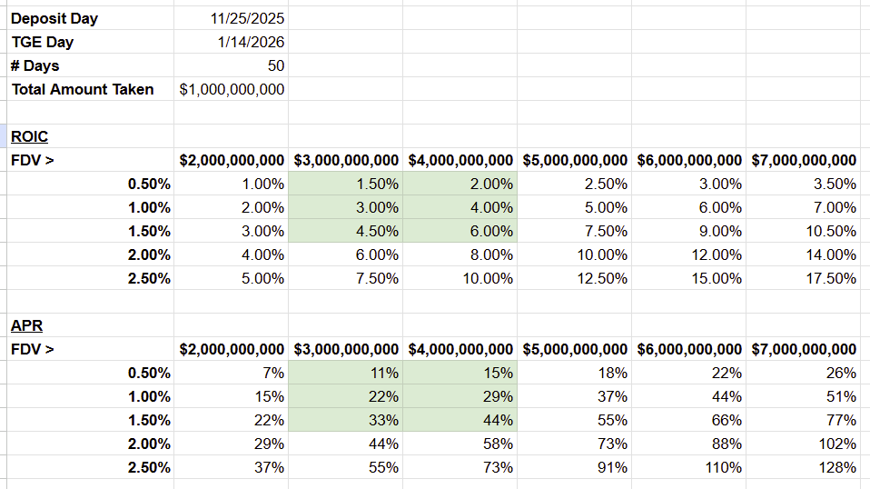
Task: Select $5,000,000,000 header in ROIC table
Action: coord(575,160)
